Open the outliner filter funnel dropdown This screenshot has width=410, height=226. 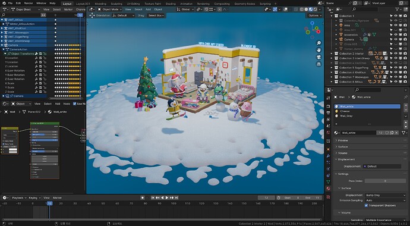(398, 10)
